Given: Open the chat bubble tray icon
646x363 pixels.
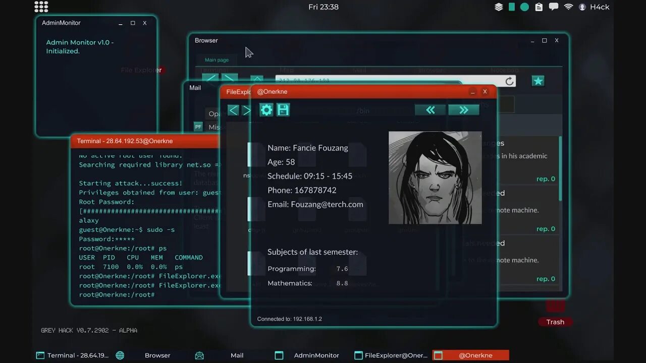Looking at the screenshot, I should click(554, 7).
